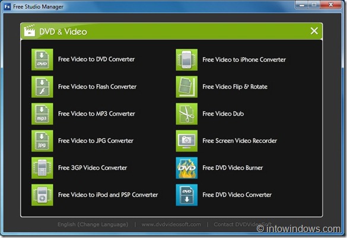Close the Free Studio Manager window
Viewport: 347px width, 238px height.
[x=331, y=5]
